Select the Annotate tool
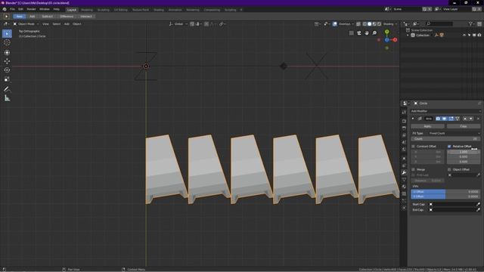Image resolution: width=484 pixels, height=272 pixels. point(7,89)
